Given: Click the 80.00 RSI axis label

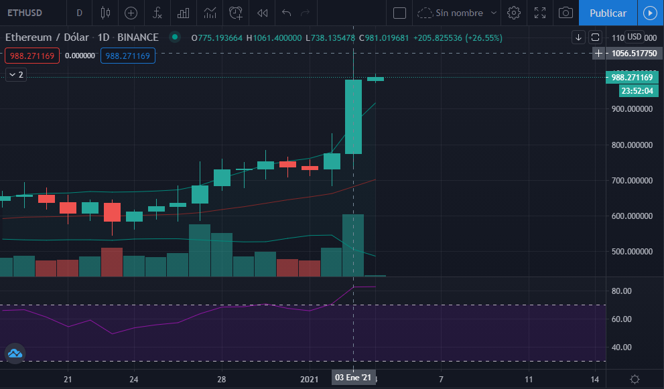Looking at the screenshot, I should pos(621,291).
